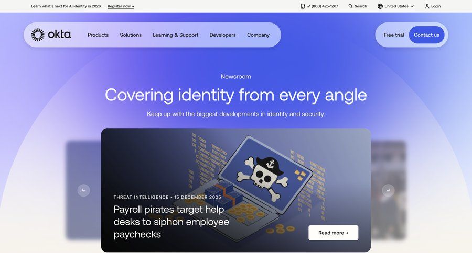Open the Company menu

(x=258, y=35)
